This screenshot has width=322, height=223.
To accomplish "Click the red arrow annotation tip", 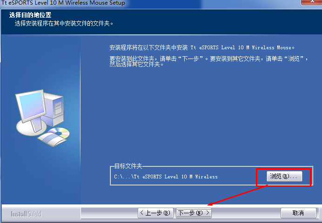I will coord(209,204).
